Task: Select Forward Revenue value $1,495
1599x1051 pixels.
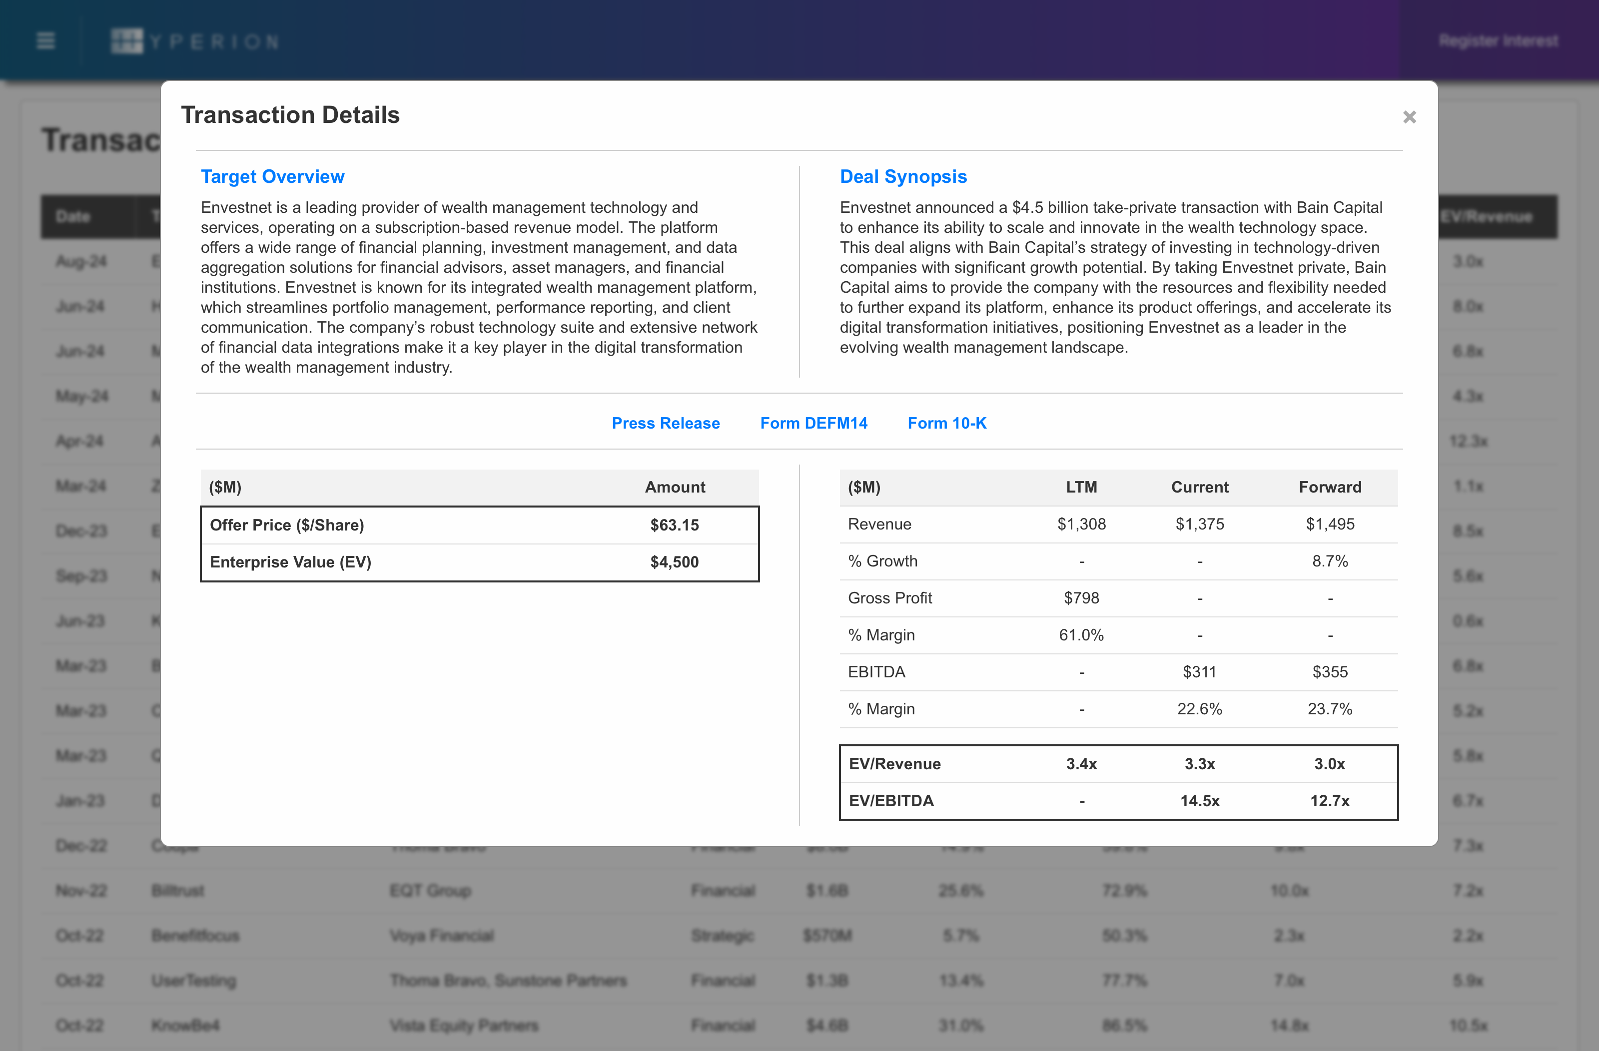Action: click(x=1330, y=525)
